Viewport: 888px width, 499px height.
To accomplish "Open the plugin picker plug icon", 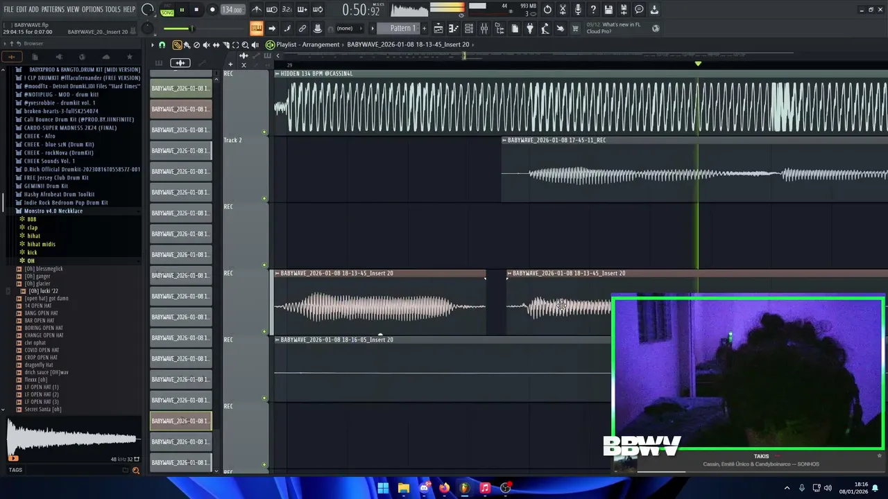I will pyautogui.click(x=529, y=28).
